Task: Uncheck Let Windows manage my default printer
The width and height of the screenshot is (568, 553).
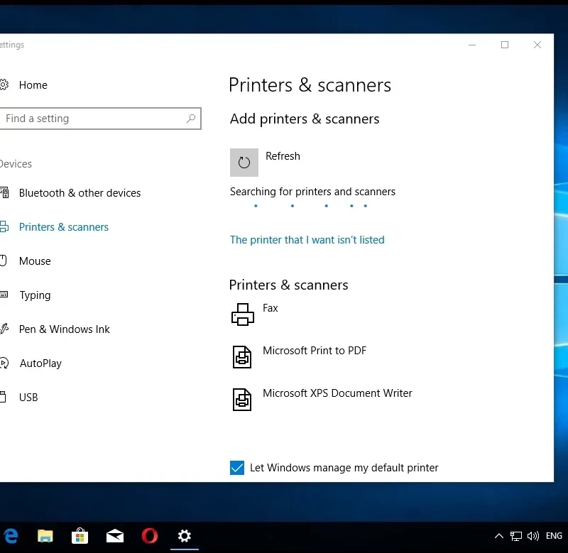Action: (237, 468)
